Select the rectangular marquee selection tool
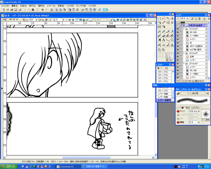The image size is (211, 169). point(159,18)
